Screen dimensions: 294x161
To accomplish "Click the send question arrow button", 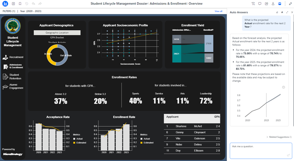I will pos(288,155).
